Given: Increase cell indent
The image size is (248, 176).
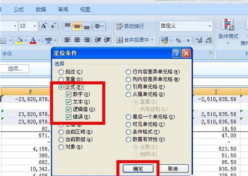Looking at the screenshot, I should pos(107,40).
